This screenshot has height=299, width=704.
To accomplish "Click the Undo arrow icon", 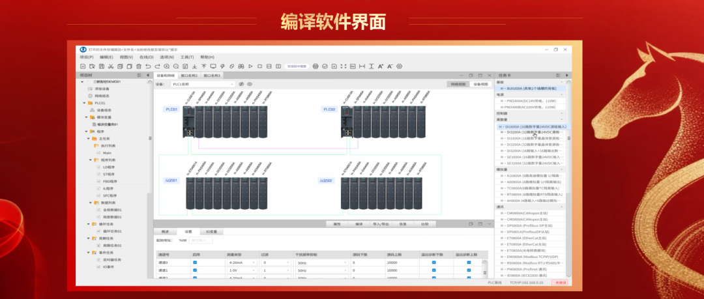I will click(148, 66).
